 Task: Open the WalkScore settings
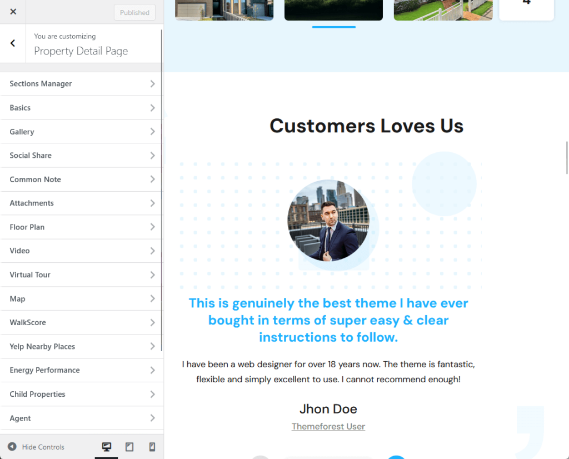coord(81,322)
